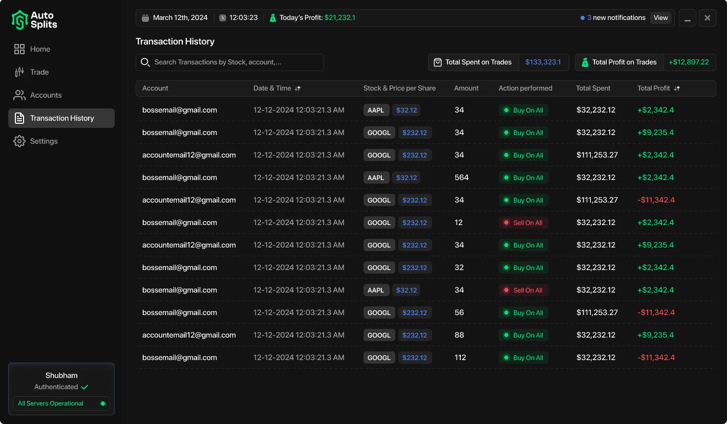This screenshot has height=424, width=727.
Task: Click the red dot in amount 12 row
Action: (506, 222)
